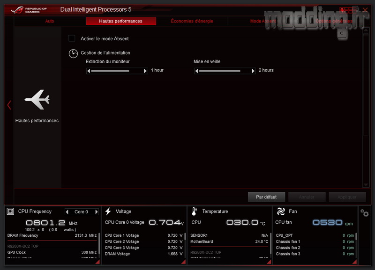
Task: Select the Hautes performances tab
Action: (121, 21)
